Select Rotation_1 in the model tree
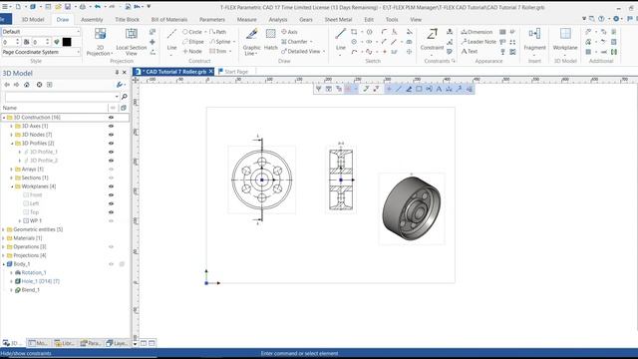The width and height of the screenshot is (638, 359). (x=34, y=272)
